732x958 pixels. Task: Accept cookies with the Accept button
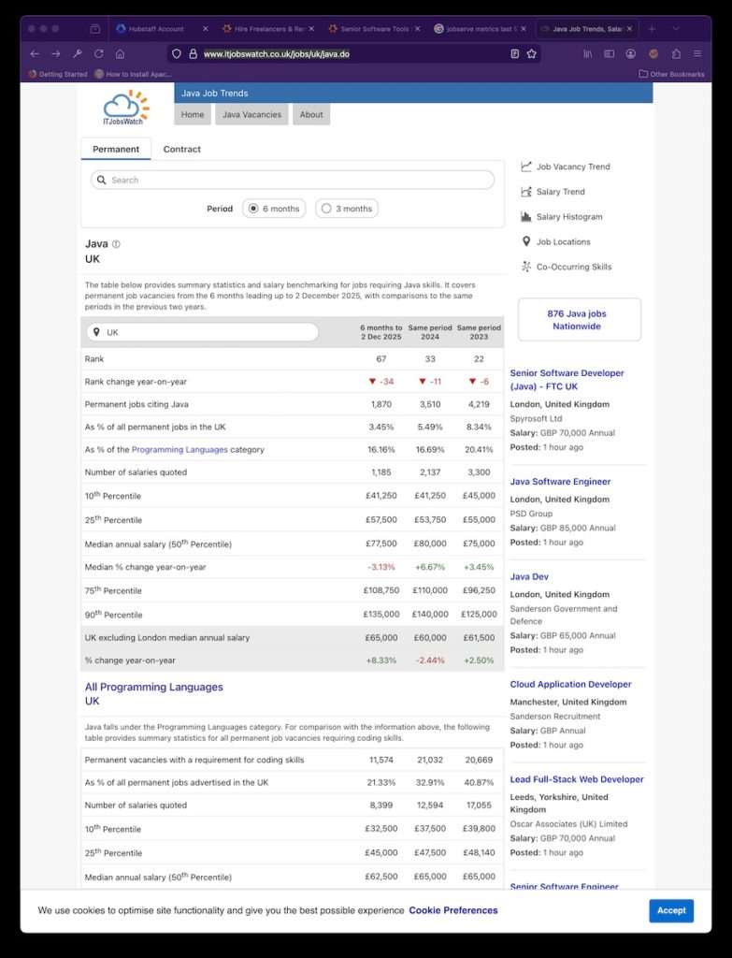(x=670, y=910)
